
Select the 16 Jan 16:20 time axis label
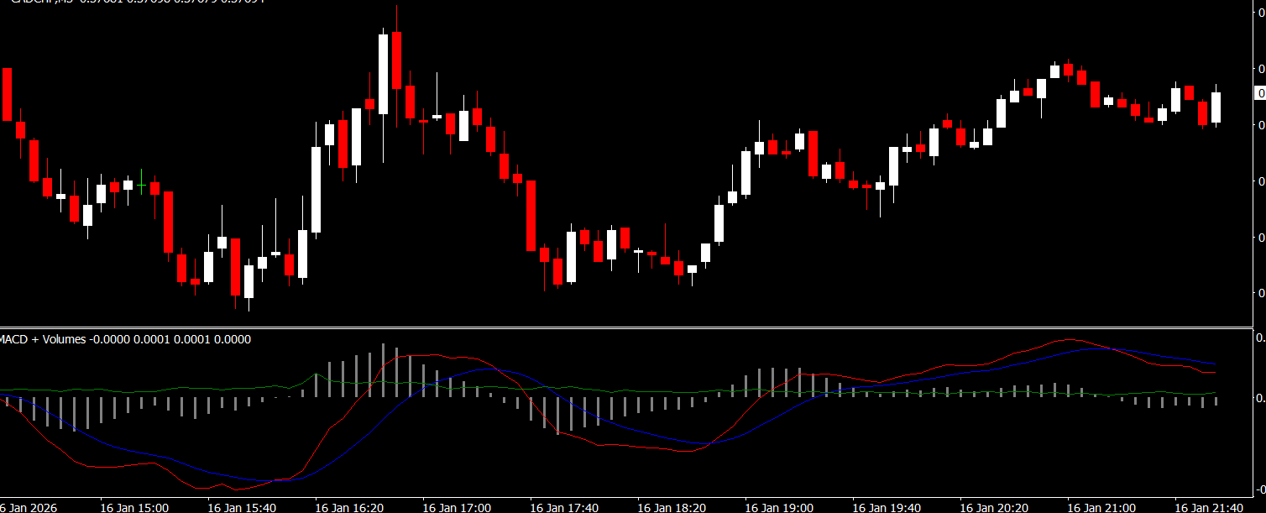[349, 507]
